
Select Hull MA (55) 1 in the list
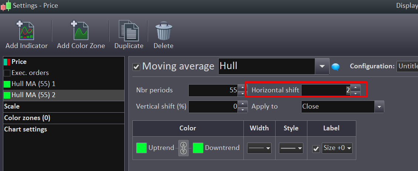point(33,84)
